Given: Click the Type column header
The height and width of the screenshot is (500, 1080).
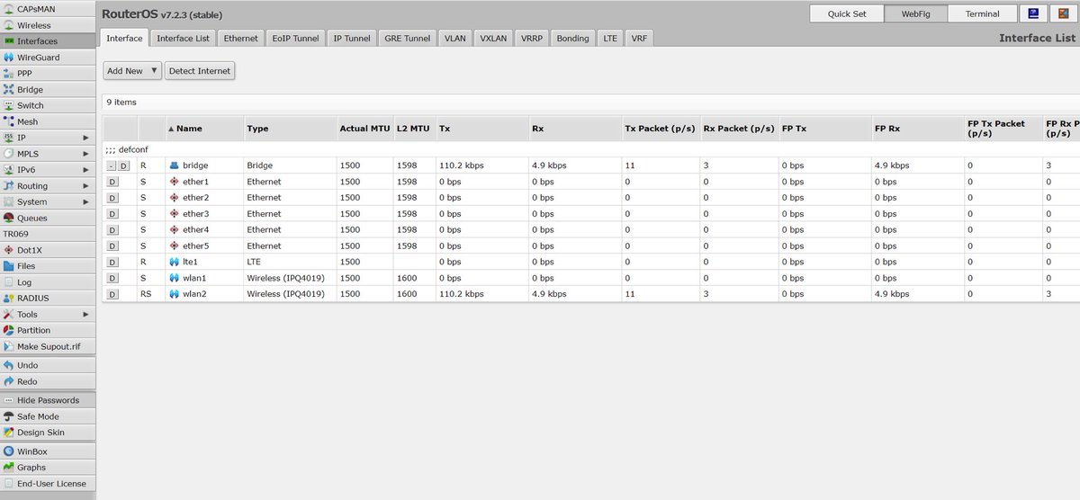Looking at the screenshot, I should pos(290,129).
